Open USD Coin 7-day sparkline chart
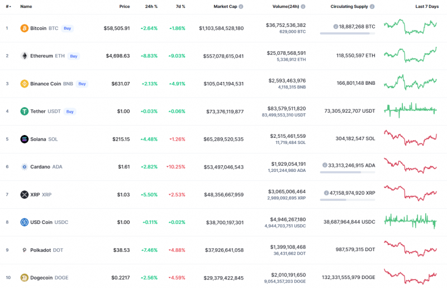 [x=410, y=221]
